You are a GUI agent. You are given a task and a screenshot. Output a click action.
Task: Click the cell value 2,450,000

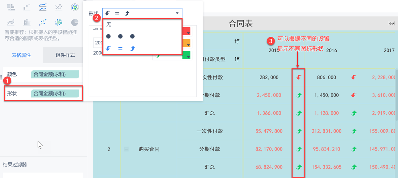click(269, 95)
